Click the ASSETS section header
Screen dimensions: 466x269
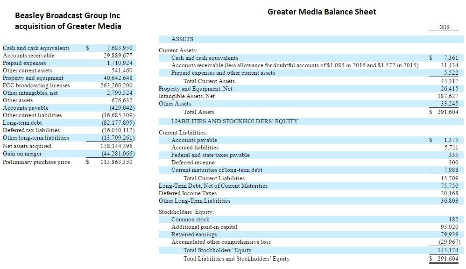point(182,39)
